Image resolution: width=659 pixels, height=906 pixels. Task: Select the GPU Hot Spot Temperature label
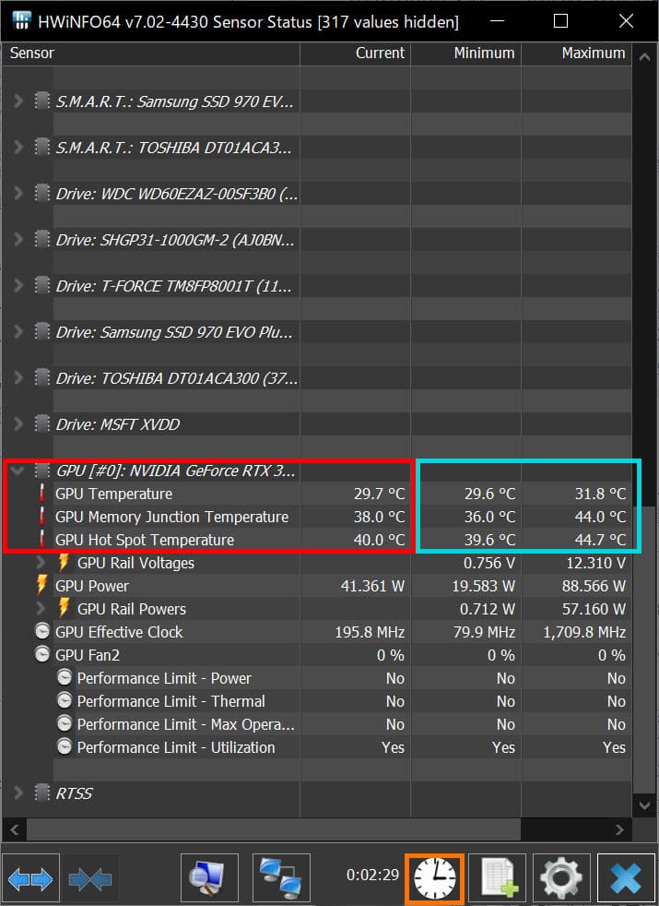(x=145, y=540)
